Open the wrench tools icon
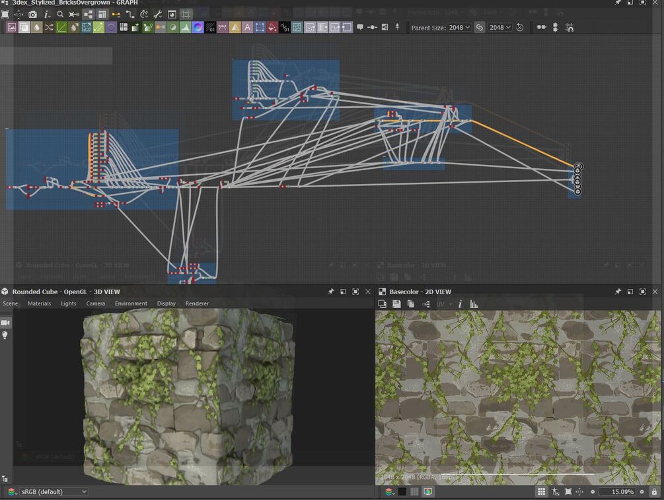 coord(158,15)
